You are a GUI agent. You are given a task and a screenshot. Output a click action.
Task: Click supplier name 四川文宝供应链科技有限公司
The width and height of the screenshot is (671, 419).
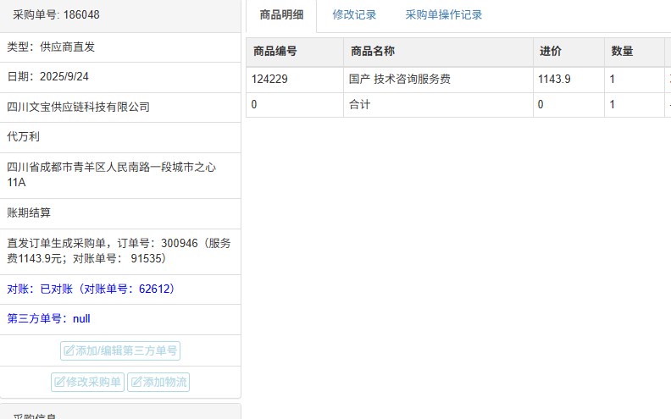[78, 108]
